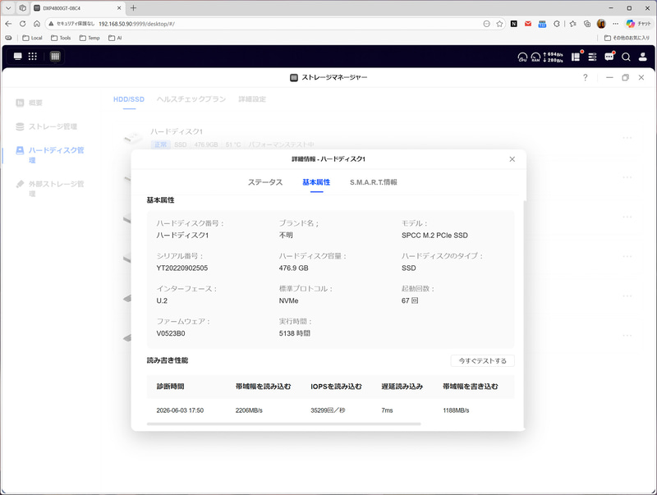This screenshot has width=657, height=495.
Task: Select ハードディスク管理 in sidebar
Action: click(50, 155)
